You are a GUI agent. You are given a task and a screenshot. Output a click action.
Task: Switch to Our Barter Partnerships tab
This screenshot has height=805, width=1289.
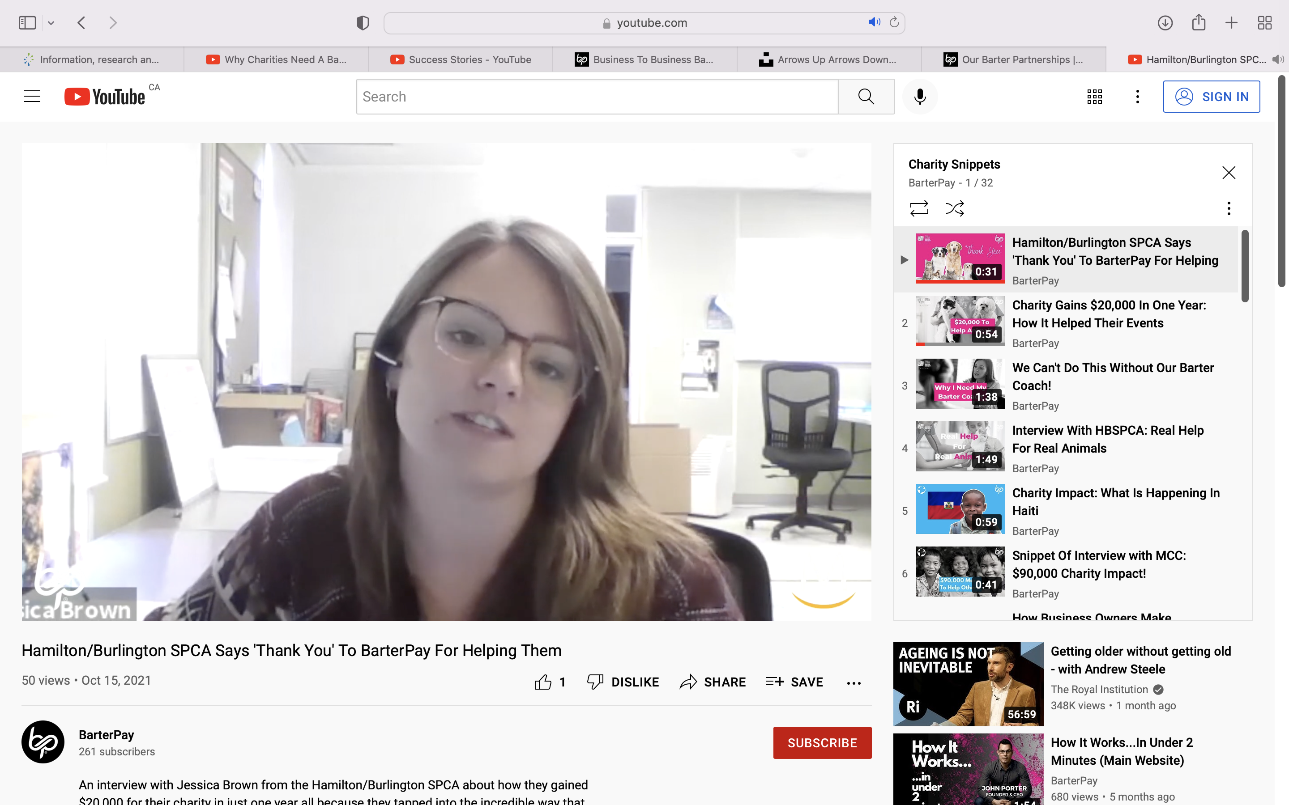1013,59
